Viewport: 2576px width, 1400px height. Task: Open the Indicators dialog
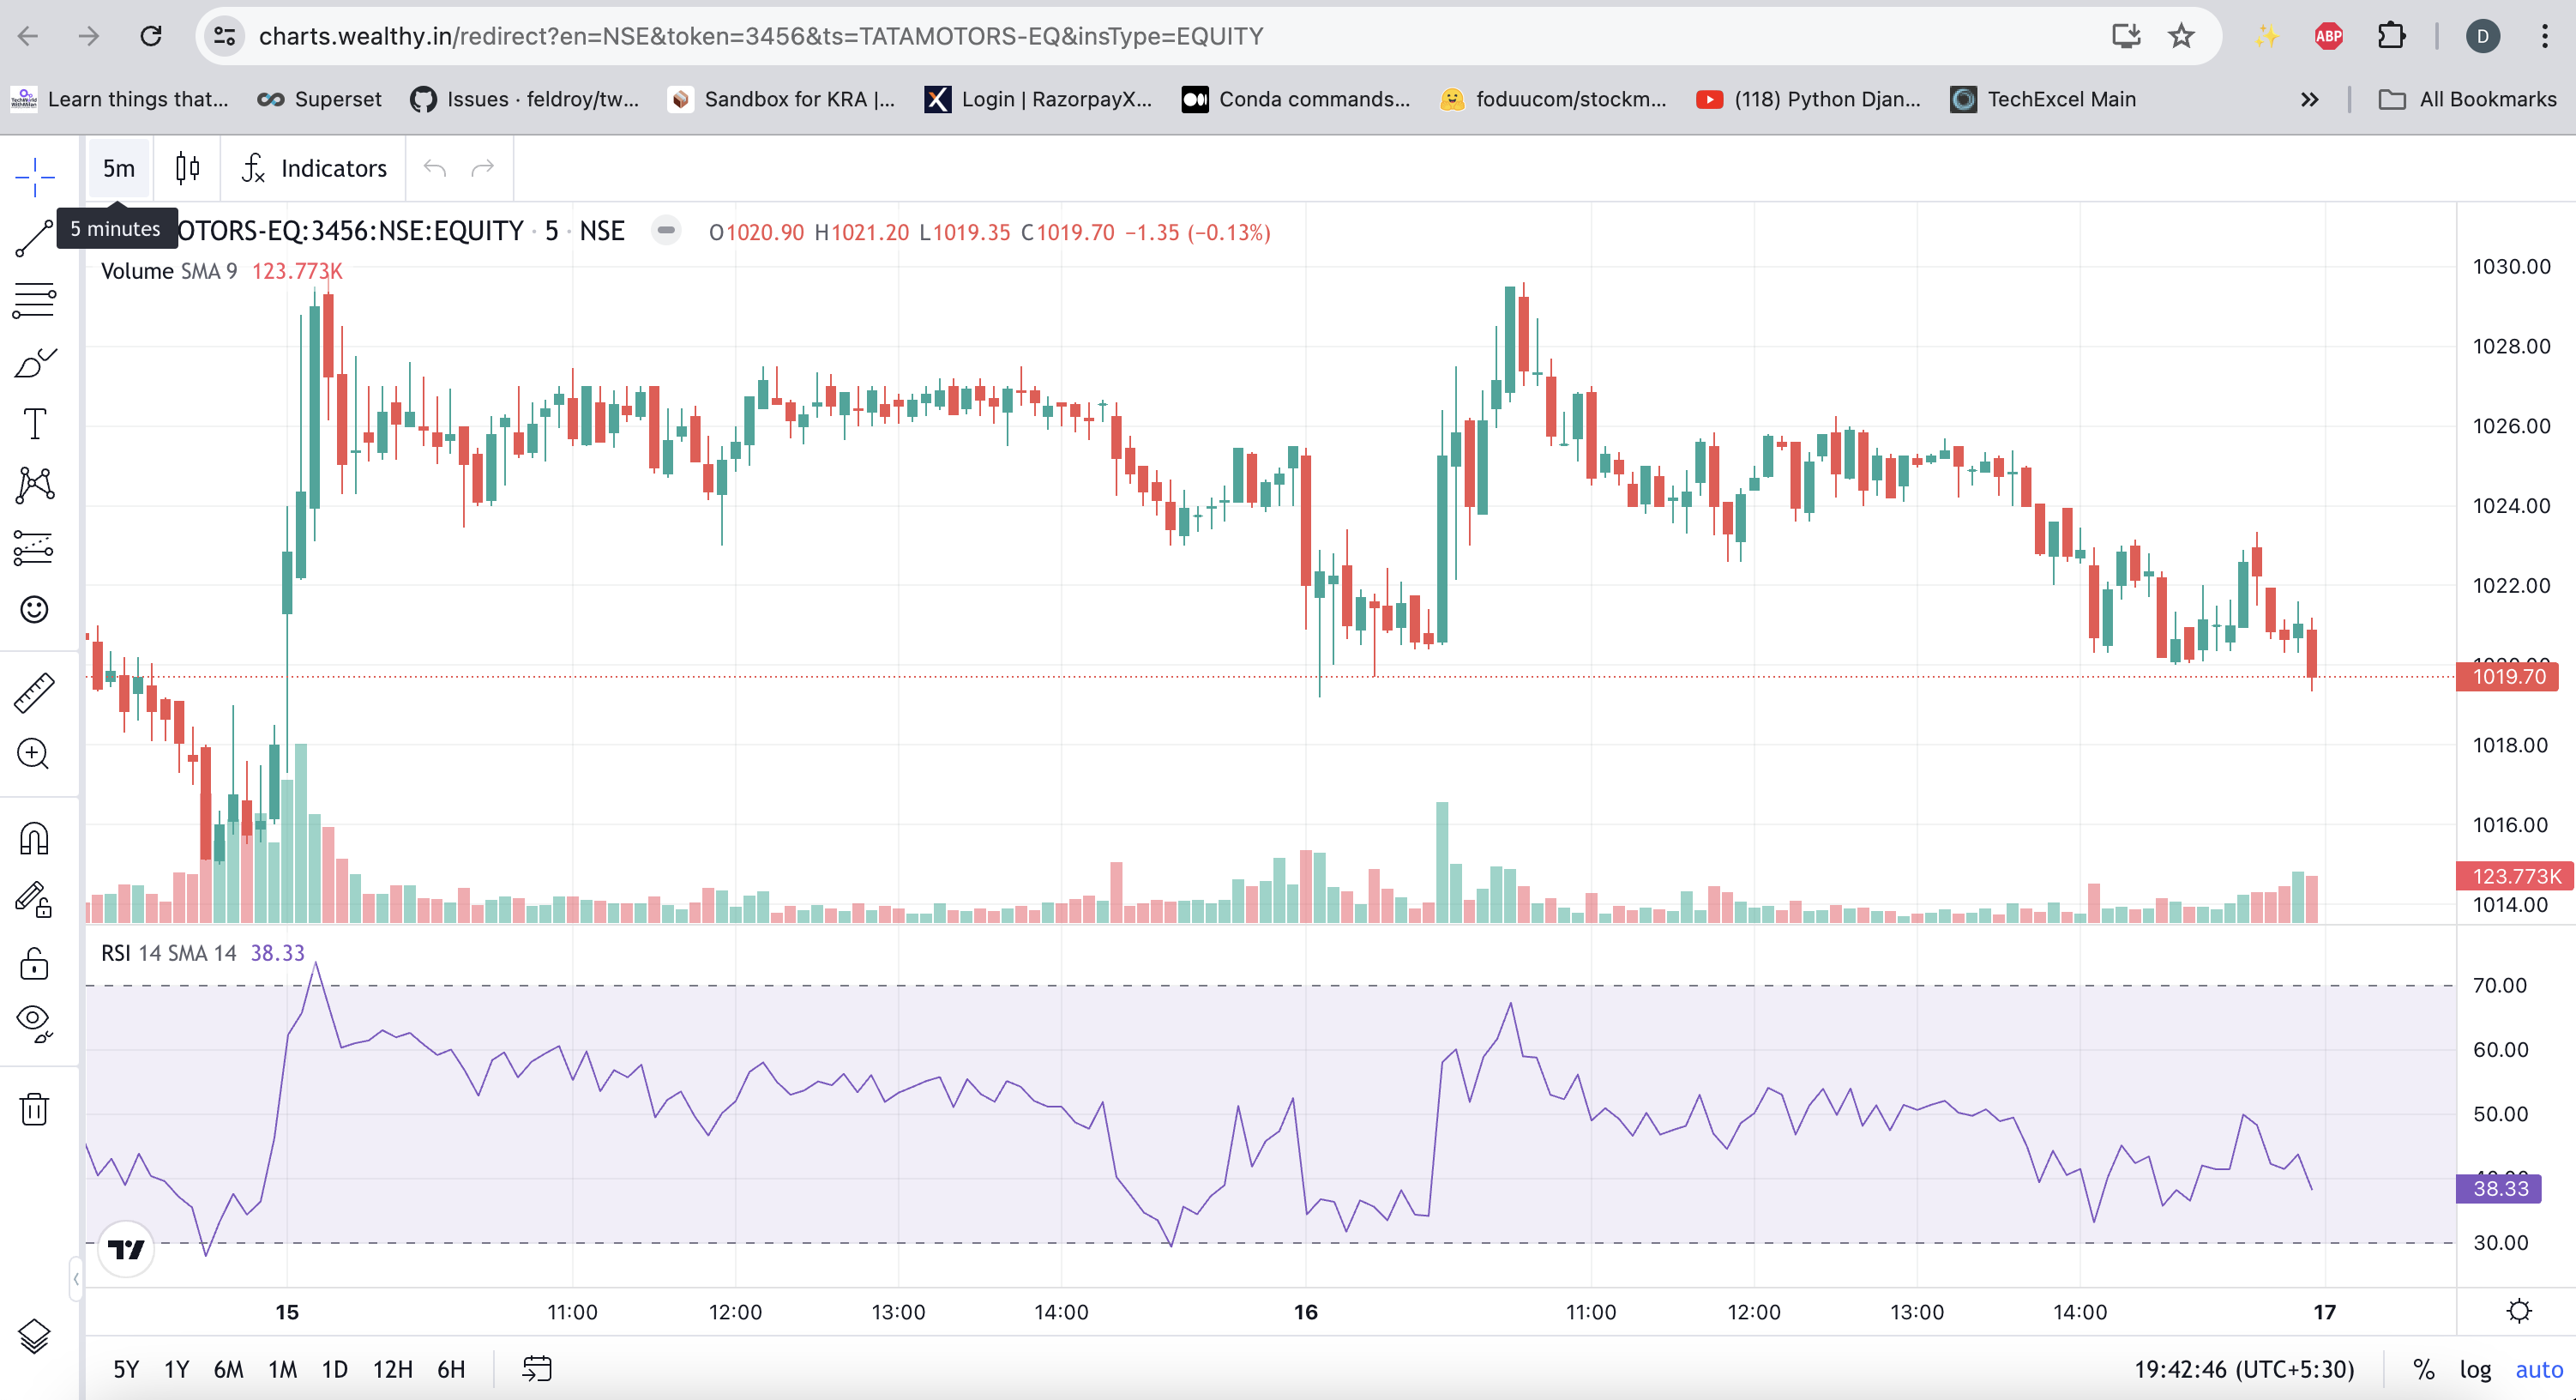pos(313,167)
